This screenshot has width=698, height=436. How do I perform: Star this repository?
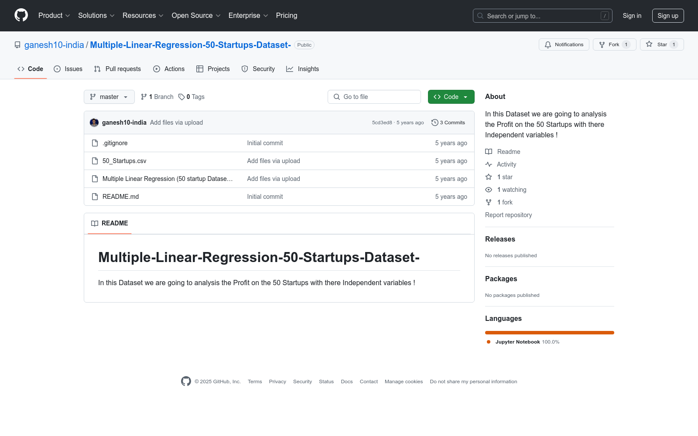point(662,44)
